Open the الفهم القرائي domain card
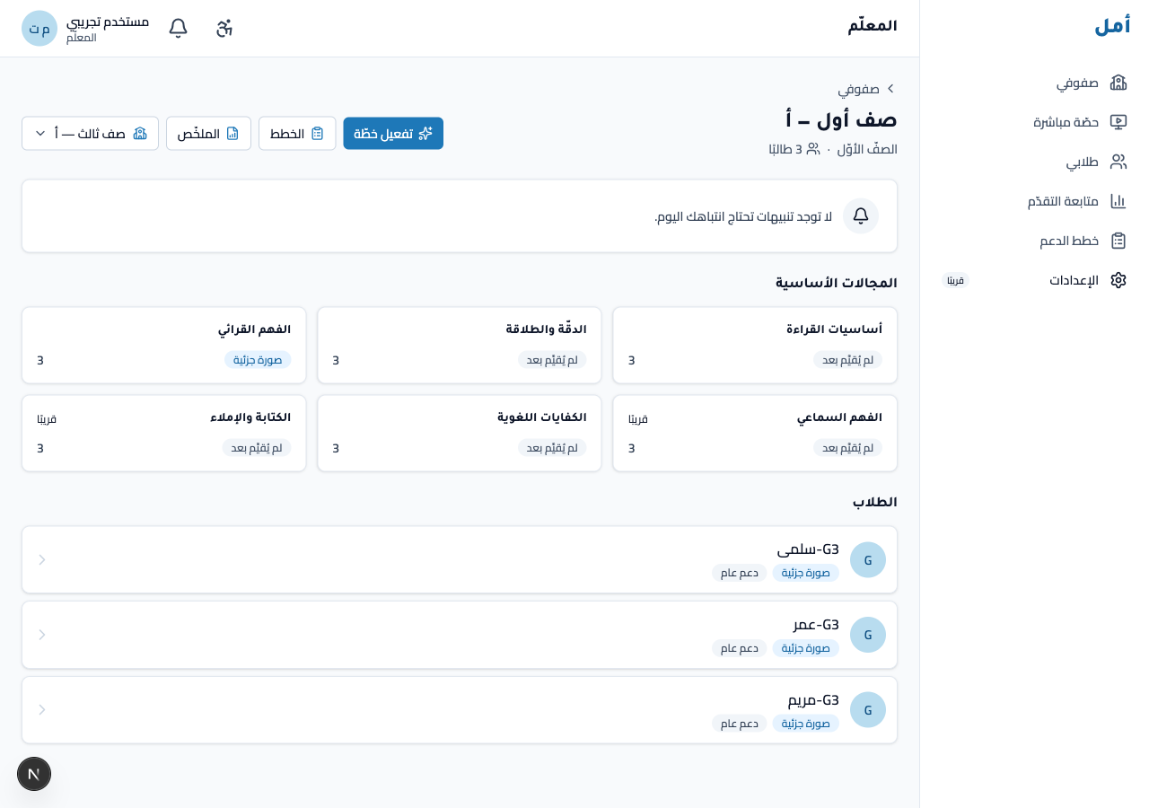1149x808 pixels. click(x=164, y=346)
